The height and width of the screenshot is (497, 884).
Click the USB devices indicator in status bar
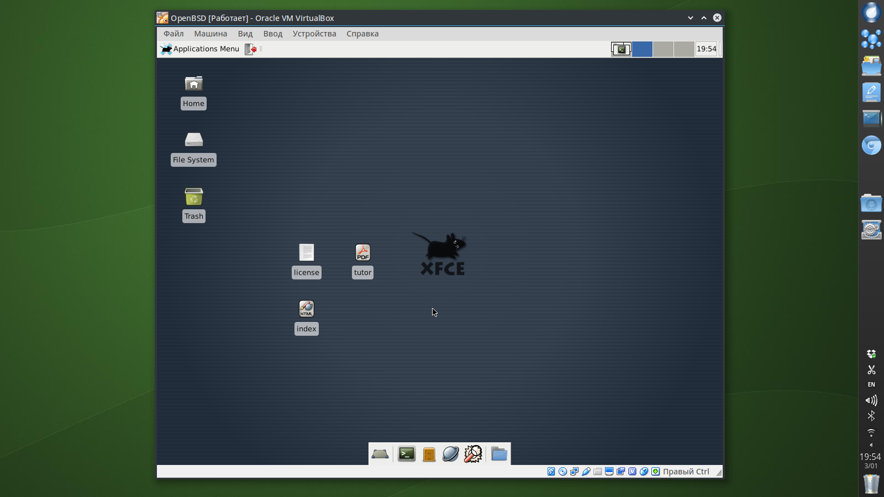[x=586, y=472]
